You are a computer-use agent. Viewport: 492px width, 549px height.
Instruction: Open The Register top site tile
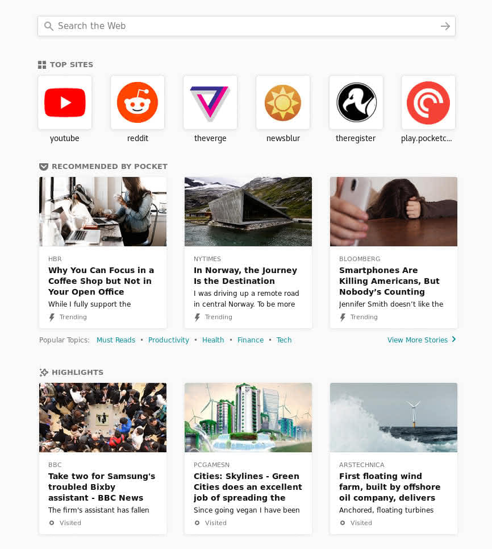356,102
